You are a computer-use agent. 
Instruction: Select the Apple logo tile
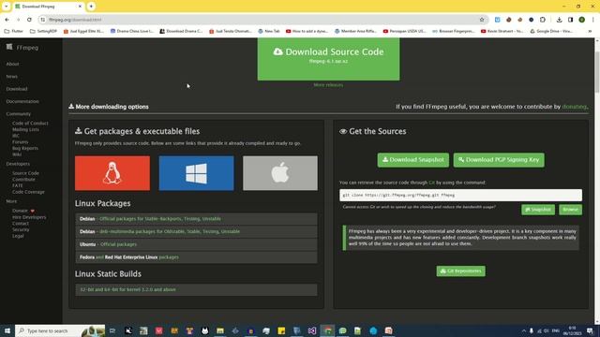coord(280,173)
